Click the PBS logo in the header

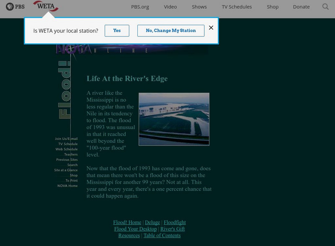pos(15,7)
